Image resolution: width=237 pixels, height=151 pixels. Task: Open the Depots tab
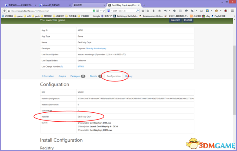pyautogui.click(x=96, y=76)
